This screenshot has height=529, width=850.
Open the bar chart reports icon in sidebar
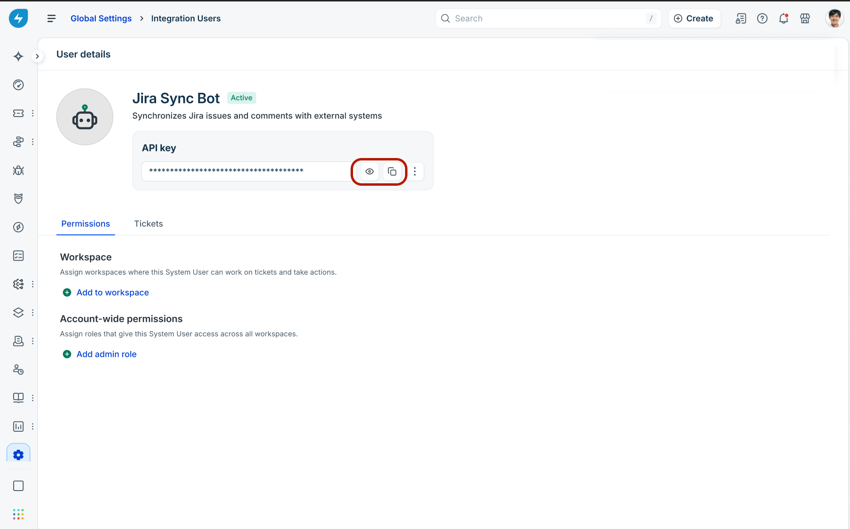(x=18, y=426)
